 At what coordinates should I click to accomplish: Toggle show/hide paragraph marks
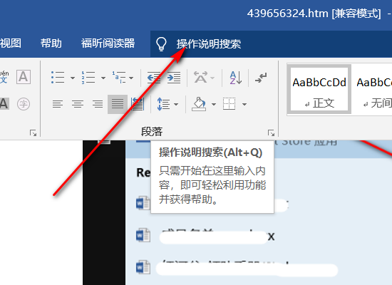point(261,78)
